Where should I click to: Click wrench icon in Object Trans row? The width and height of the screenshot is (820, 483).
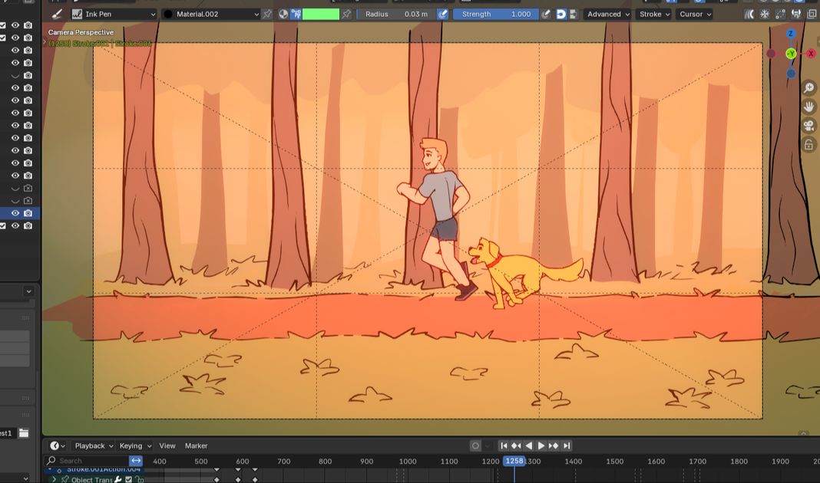(x=118, y=479)
